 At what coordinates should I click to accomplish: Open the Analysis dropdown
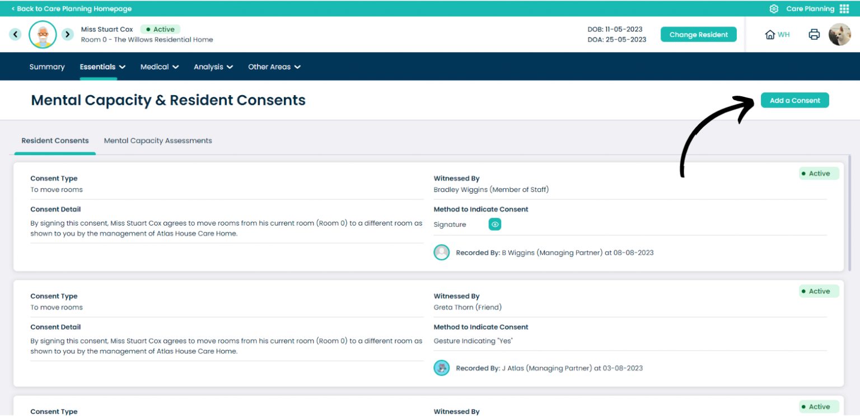pos(213,66)
